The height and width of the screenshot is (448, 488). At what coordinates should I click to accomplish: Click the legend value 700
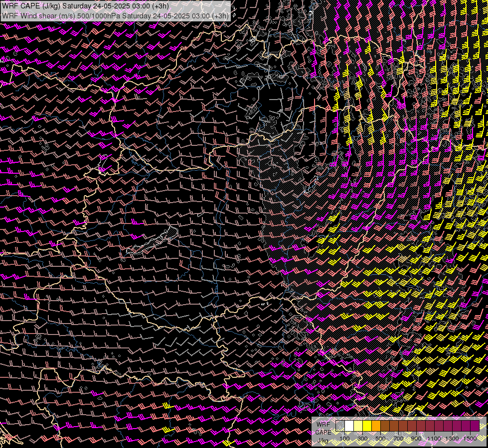[x=398, y=439]
